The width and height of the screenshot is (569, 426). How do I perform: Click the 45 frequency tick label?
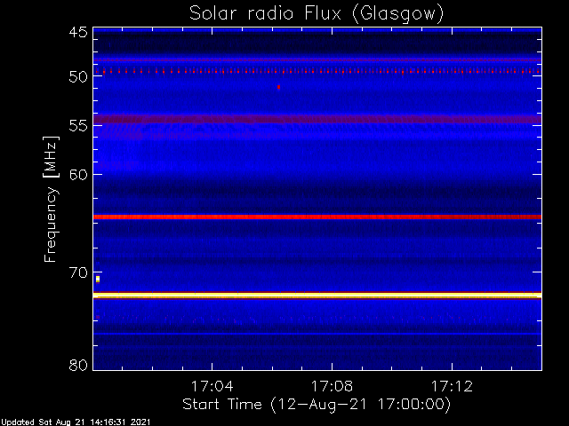coord(78,32)
